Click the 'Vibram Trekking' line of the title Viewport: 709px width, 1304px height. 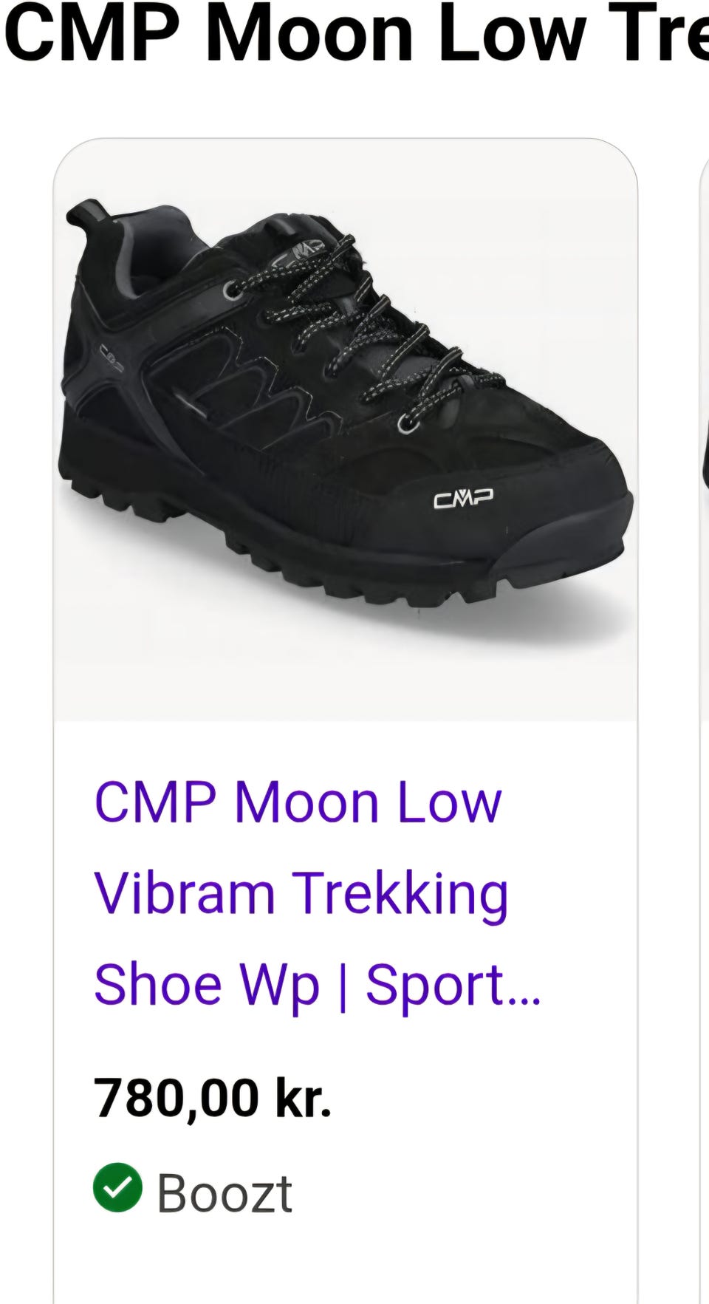point(301,894)
